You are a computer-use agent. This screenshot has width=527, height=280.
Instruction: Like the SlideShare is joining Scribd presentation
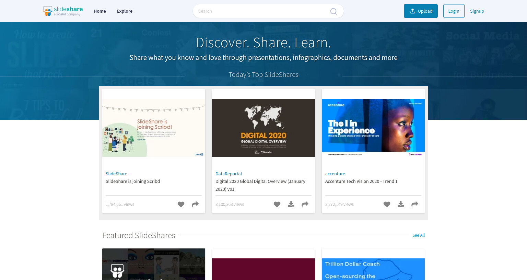click(181, 205)
